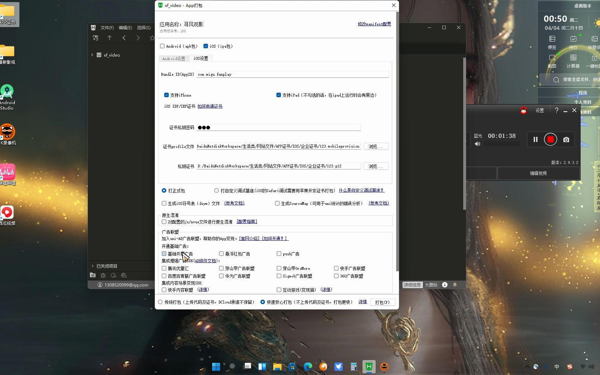The height and width of the screenshot is (375, 600).
Task: Open the Android Studio desktop shortcut
Action: coord(7,98)
